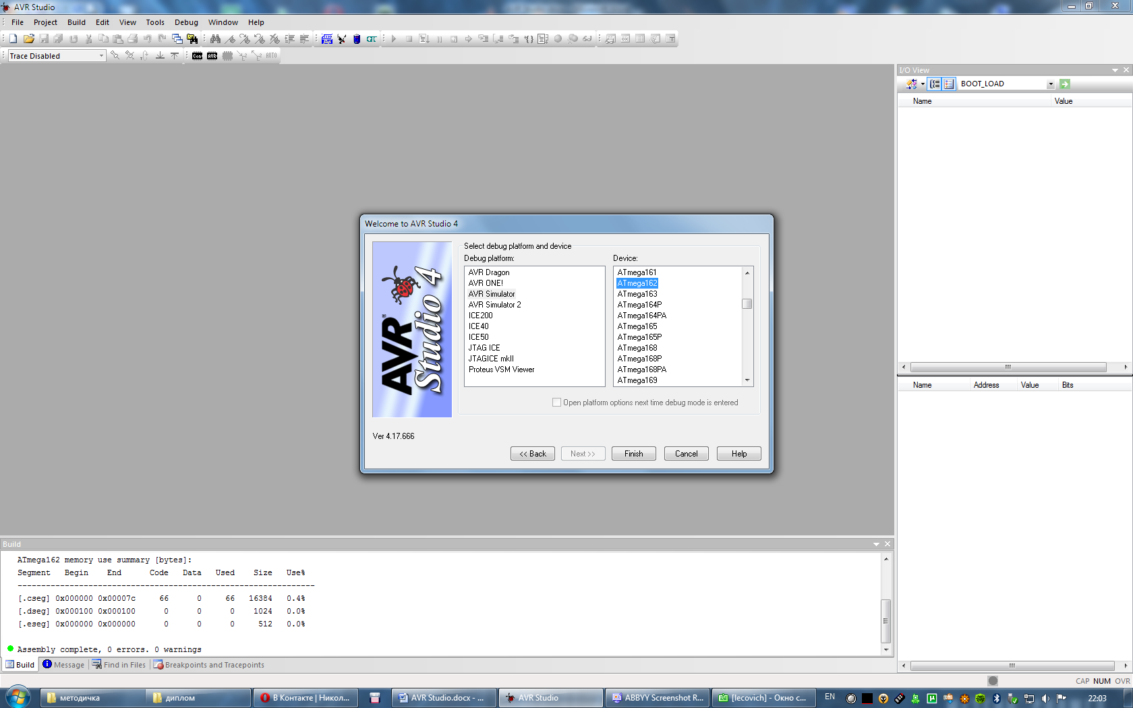Click the QT icon in toolbar

(372, 39)
